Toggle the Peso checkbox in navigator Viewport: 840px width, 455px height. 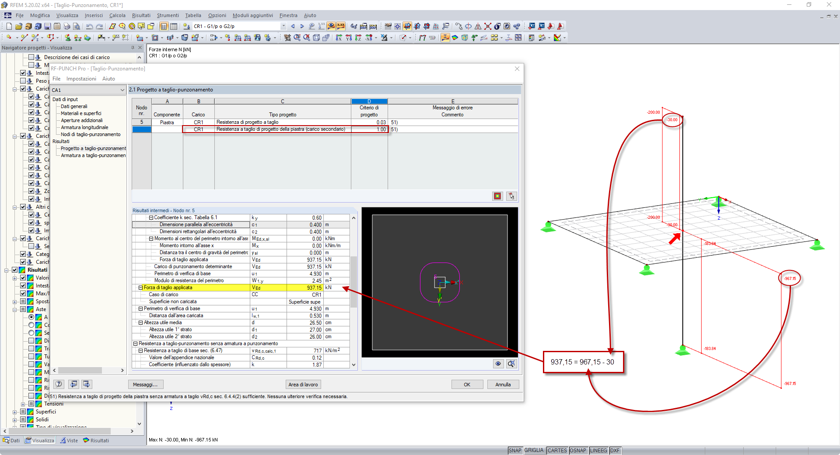coord(23,81)
